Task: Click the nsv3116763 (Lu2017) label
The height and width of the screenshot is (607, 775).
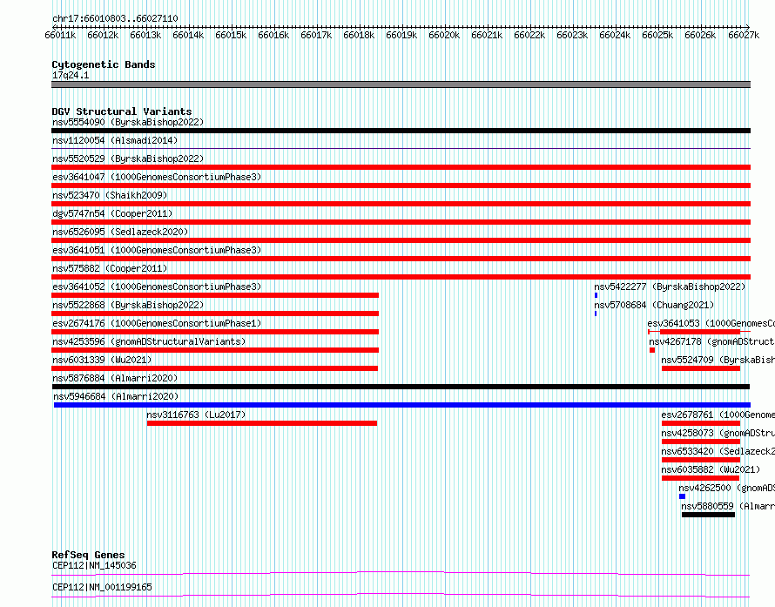Action: point(196,415)
